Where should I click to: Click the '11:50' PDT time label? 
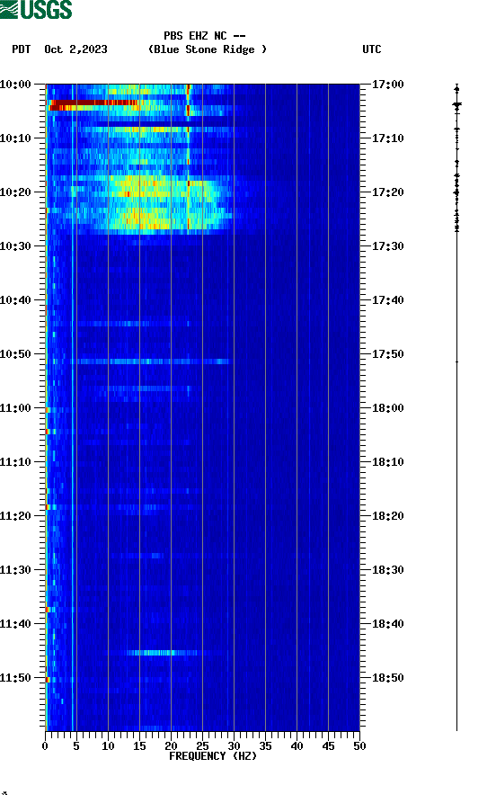15,677
